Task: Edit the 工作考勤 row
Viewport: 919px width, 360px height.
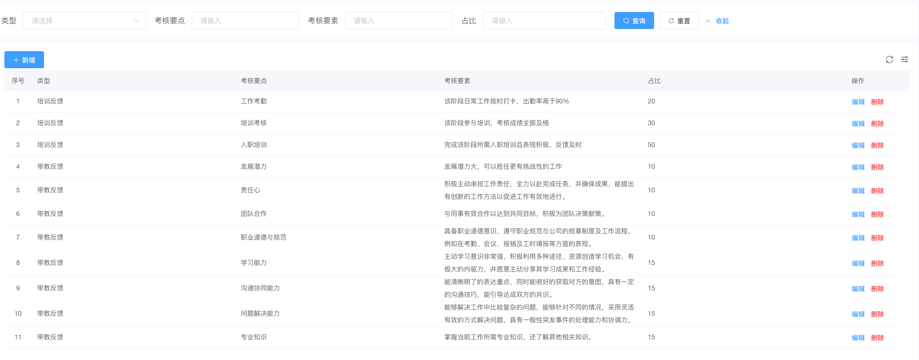Action: pos(858,102)
